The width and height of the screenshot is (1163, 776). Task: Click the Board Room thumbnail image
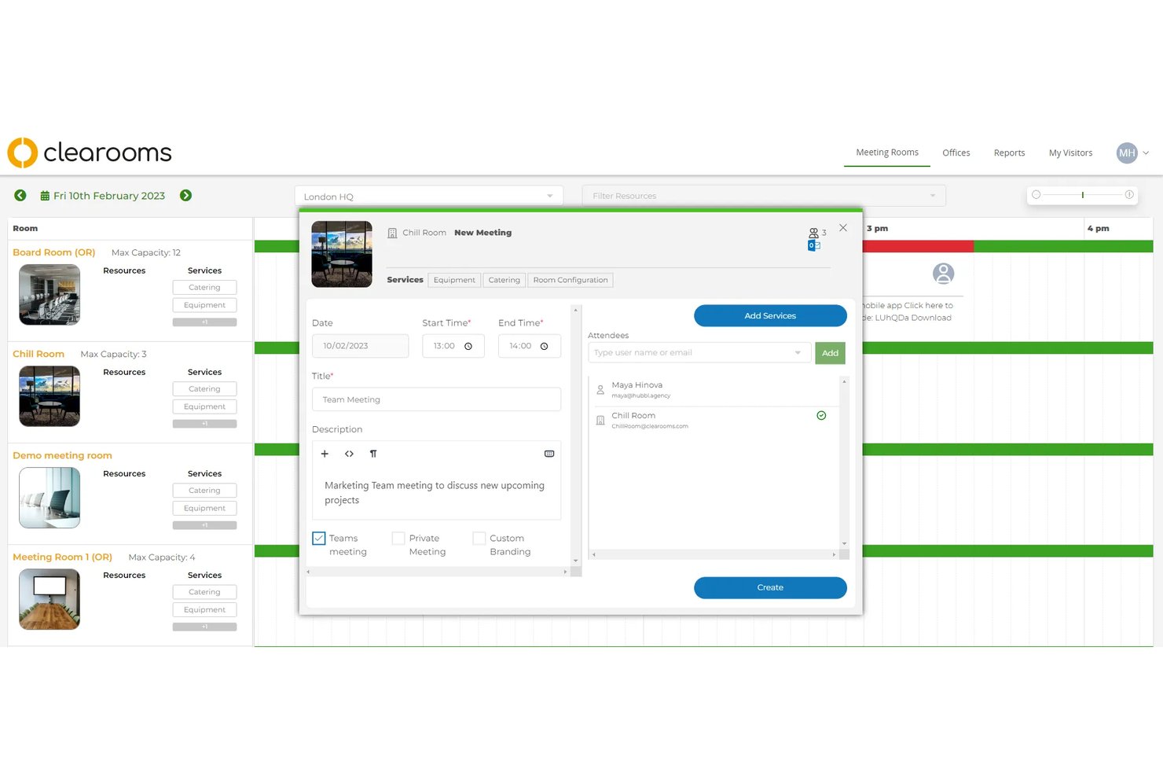(x=50, y=295)
